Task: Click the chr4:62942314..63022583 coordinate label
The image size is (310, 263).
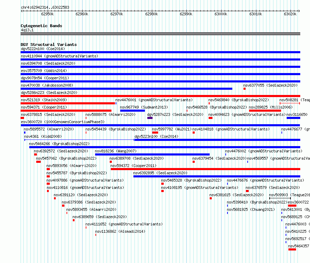Action: point(45,7)
